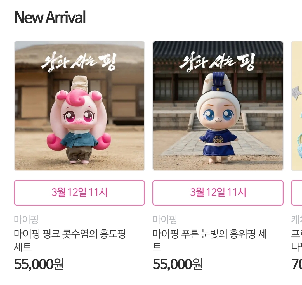Click the New Arrival section heading
This screenshot has height=285, width=302.
pos(50,17)
